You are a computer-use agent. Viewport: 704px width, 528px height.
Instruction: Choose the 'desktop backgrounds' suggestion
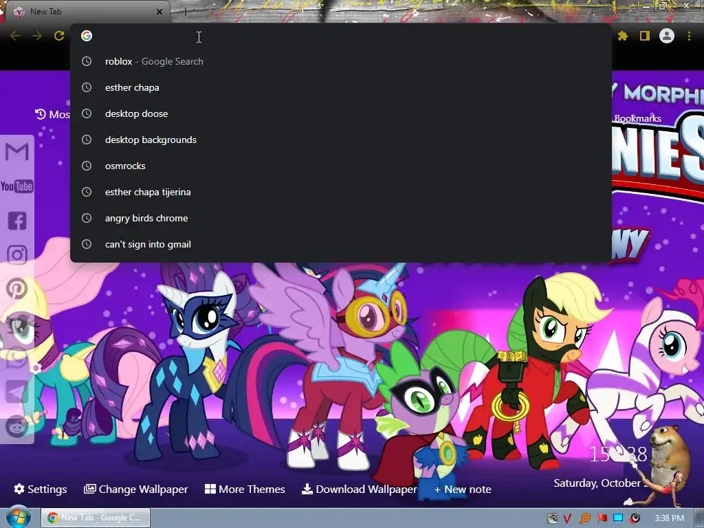click(x=341, y=140)
